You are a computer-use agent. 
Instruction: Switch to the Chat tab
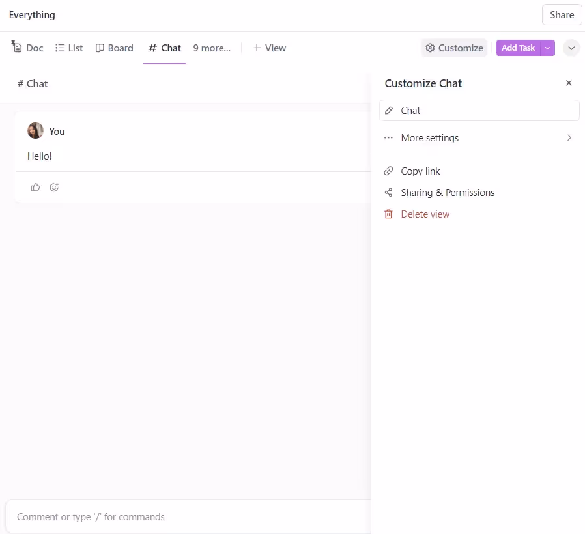coord(164,48)
